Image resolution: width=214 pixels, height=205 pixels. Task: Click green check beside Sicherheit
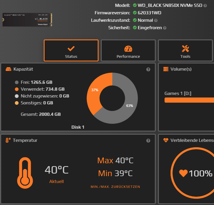[135, 27]
